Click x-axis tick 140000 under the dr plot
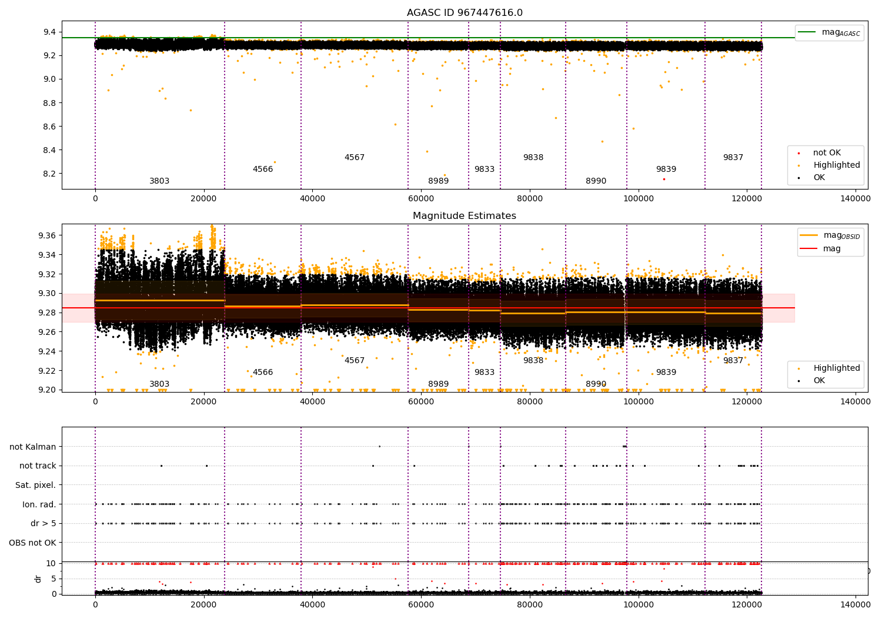The height and width of the screenshot is (618, 882). coord(856,605)
